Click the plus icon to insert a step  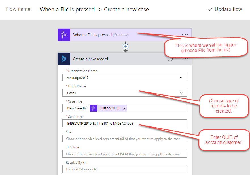click(x=126, y=46)
